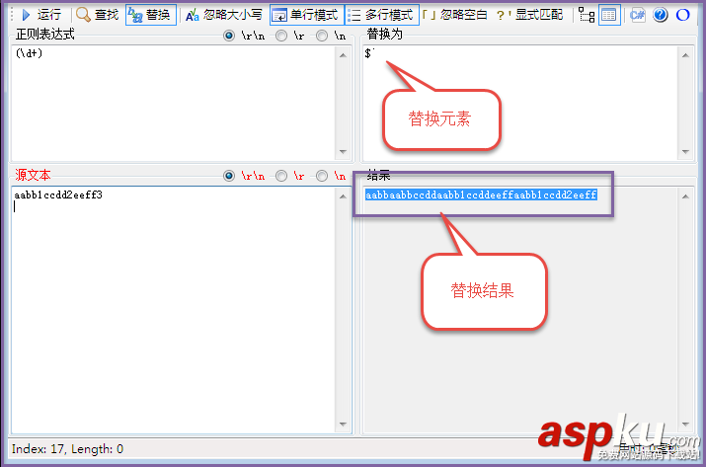Click the red 源文本 section label
706x467 pixels.
[x=33, y=175]
